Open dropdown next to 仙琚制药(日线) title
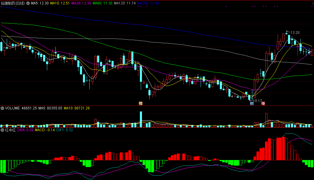 point(28,3)
